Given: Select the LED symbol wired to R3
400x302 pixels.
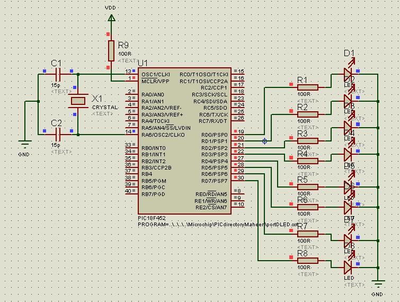Looking at the screenshot, I should 348,128.
